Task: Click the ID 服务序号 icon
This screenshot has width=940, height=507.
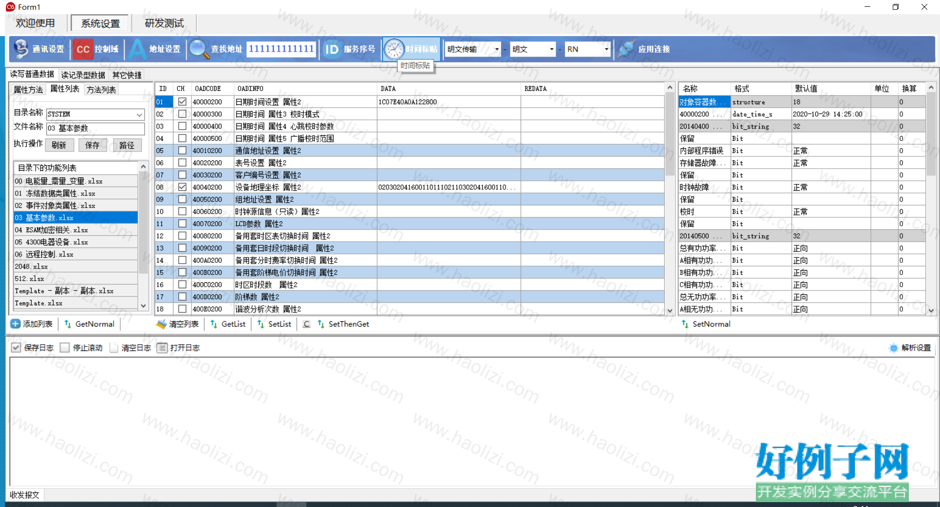Action: pyautogui.click(x=332, y=49)
